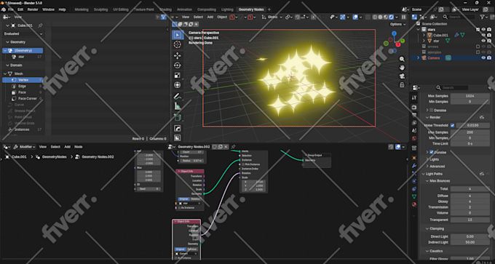
Task: Click the Indirect Light 50.00 field
Action: pyautogui.click(x=470, y=242)
